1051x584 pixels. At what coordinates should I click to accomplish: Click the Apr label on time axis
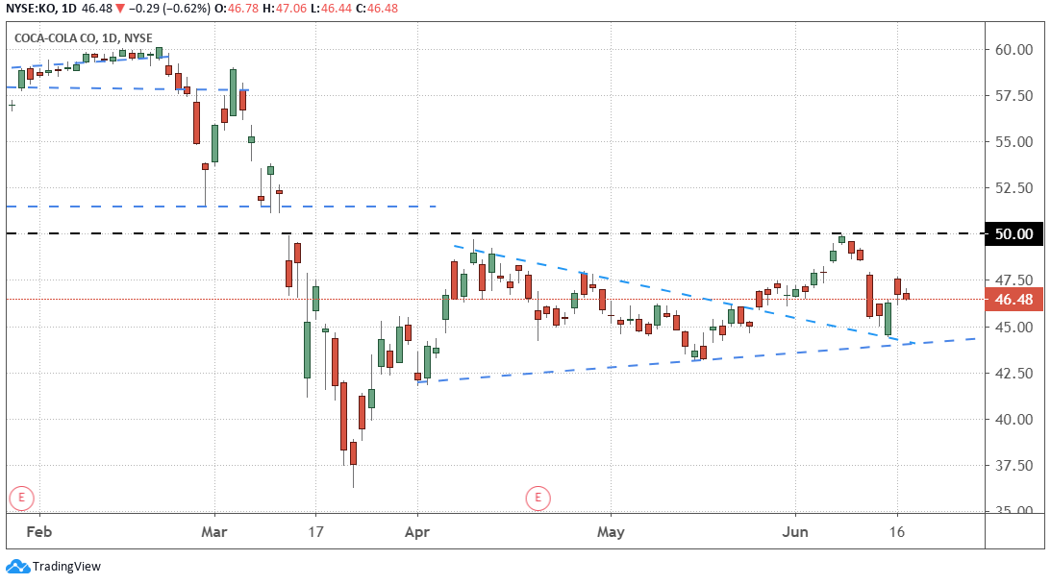coord(416,530)
